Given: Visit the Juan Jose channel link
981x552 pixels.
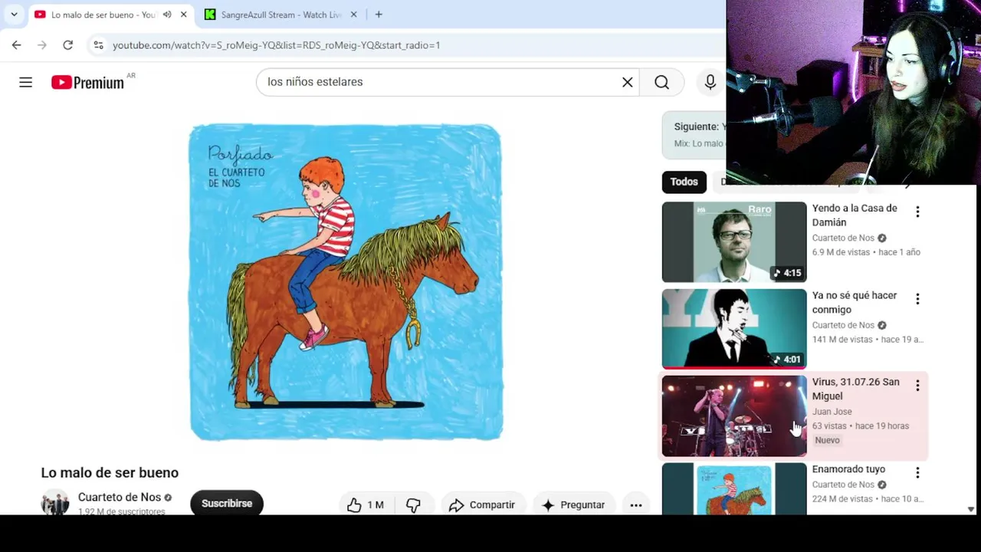Looking at the screenshot, I should (x=832, y=412).
